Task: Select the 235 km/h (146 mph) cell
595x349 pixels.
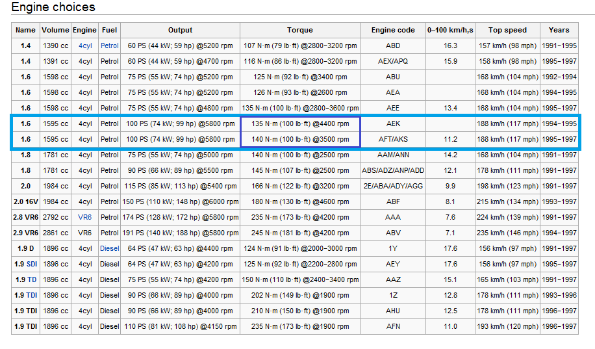Action: 507,233
